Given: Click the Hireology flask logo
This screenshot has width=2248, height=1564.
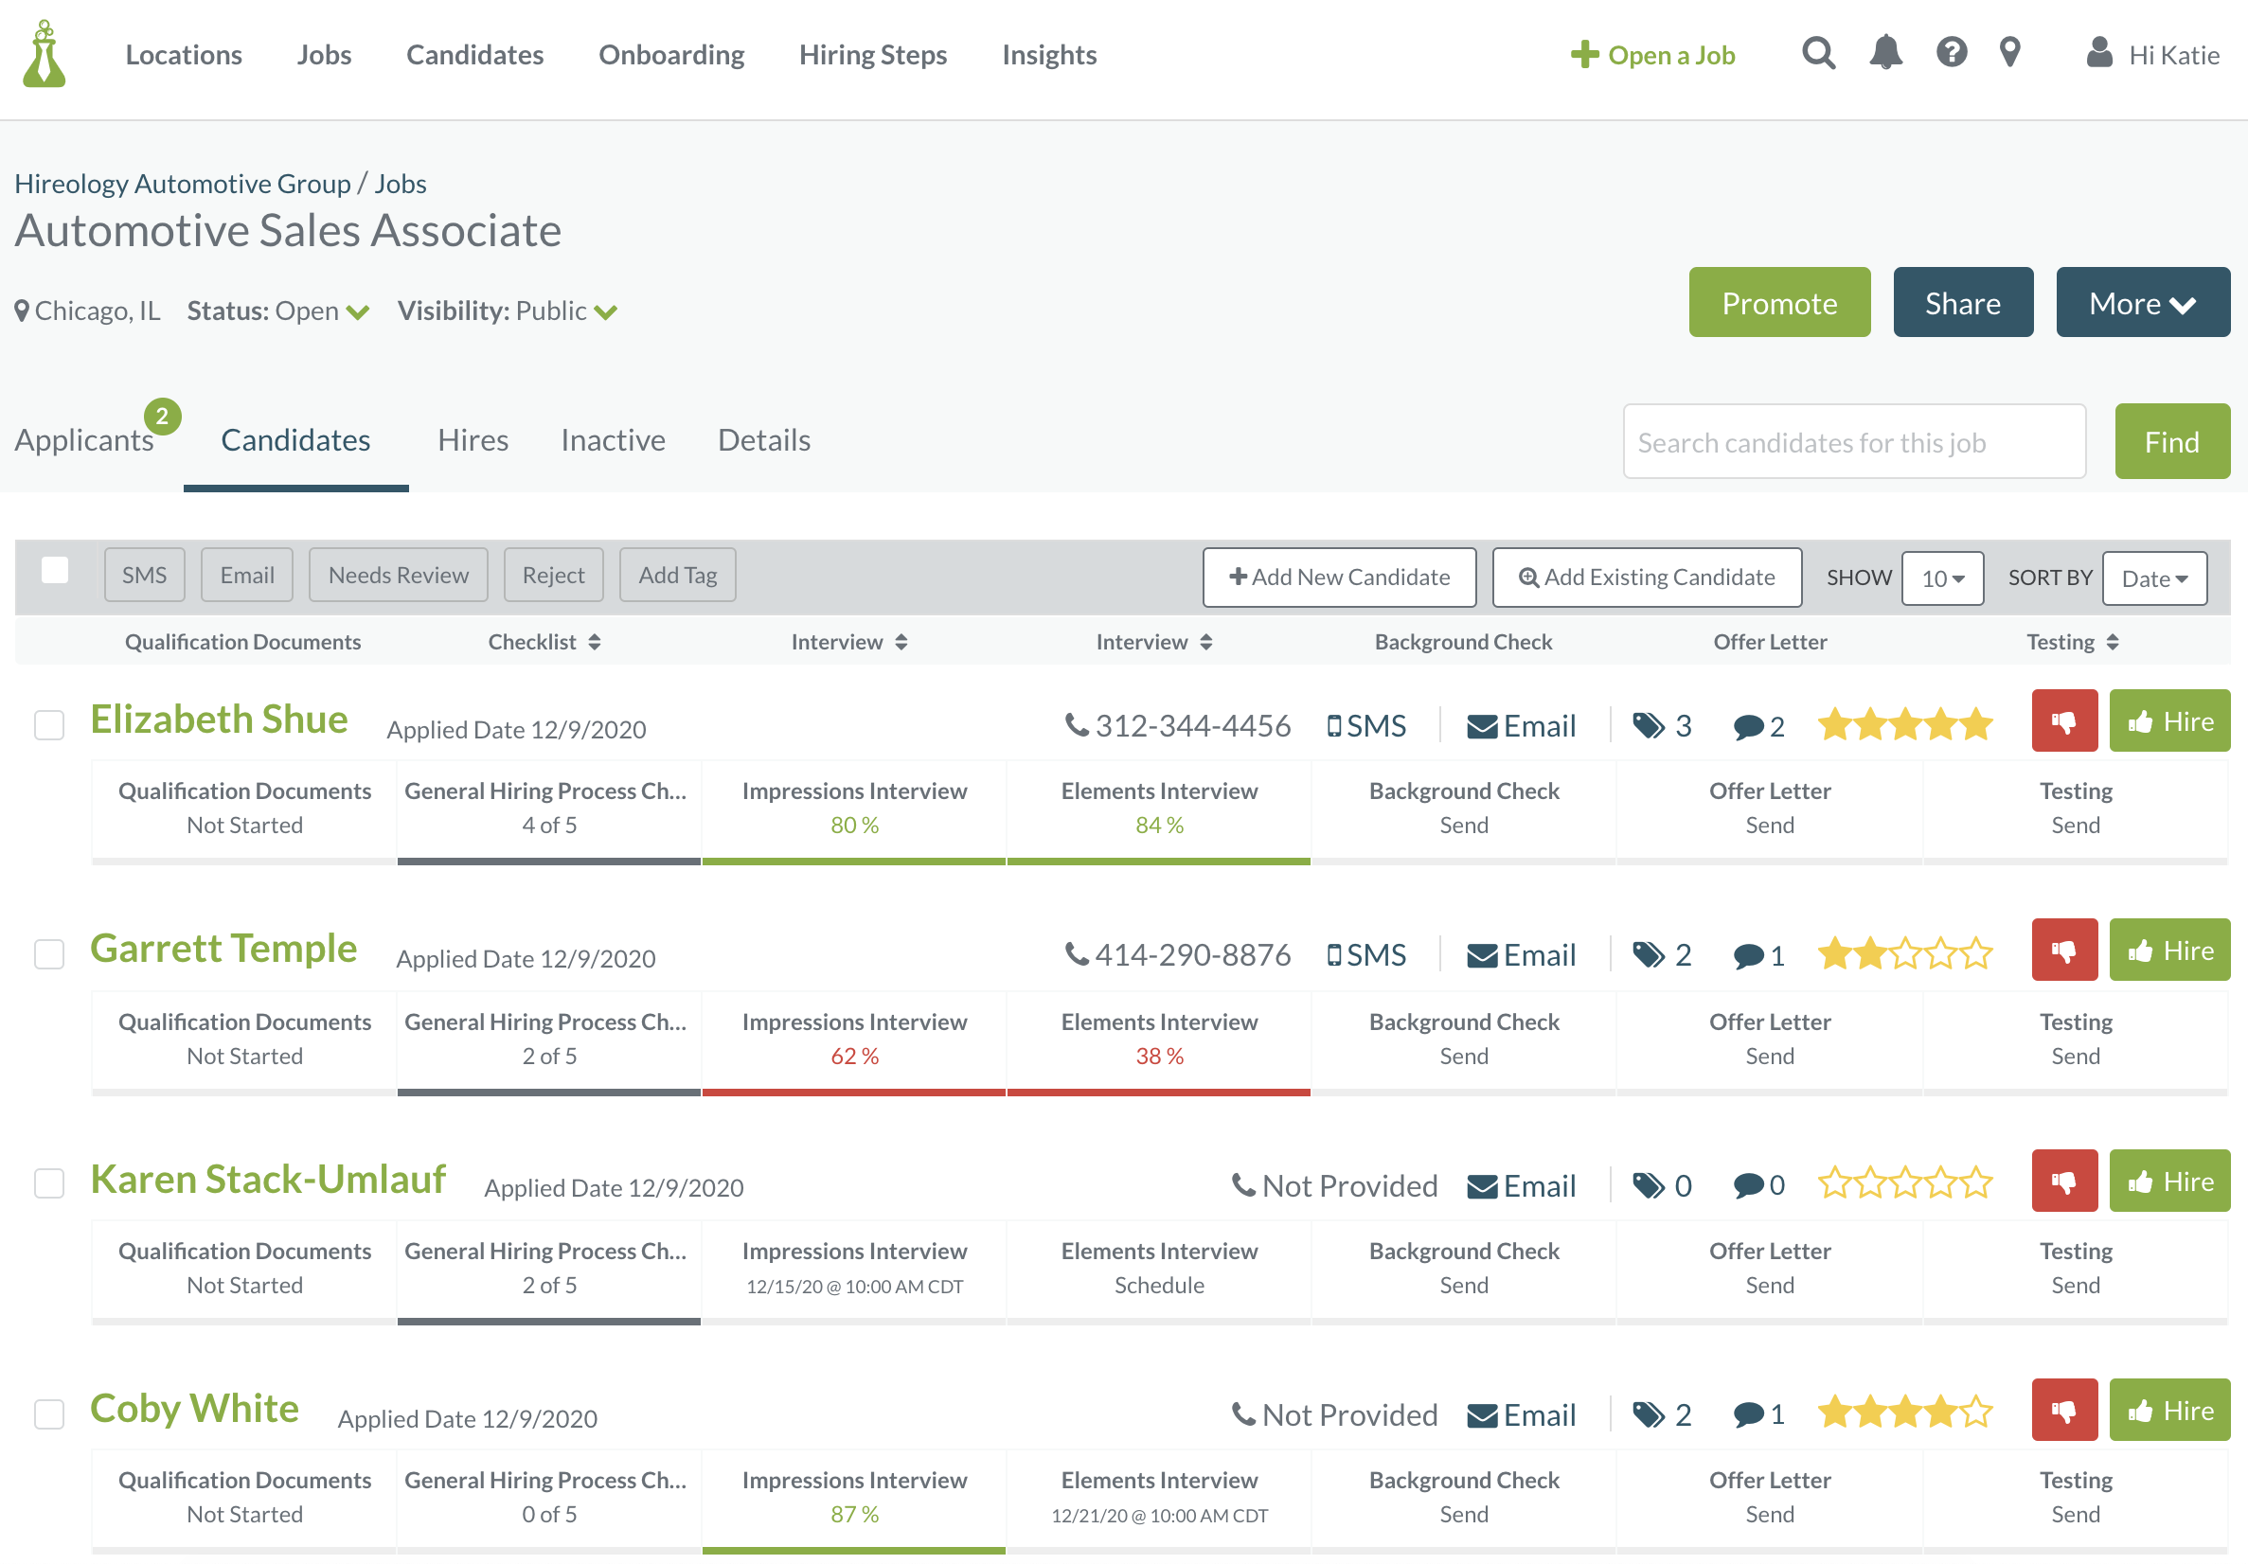Looking at the screenshot, I should (x=45, y=55).
